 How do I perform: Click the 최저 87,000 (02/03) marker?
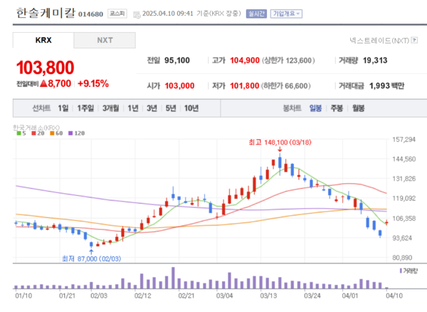click(92, 259)
